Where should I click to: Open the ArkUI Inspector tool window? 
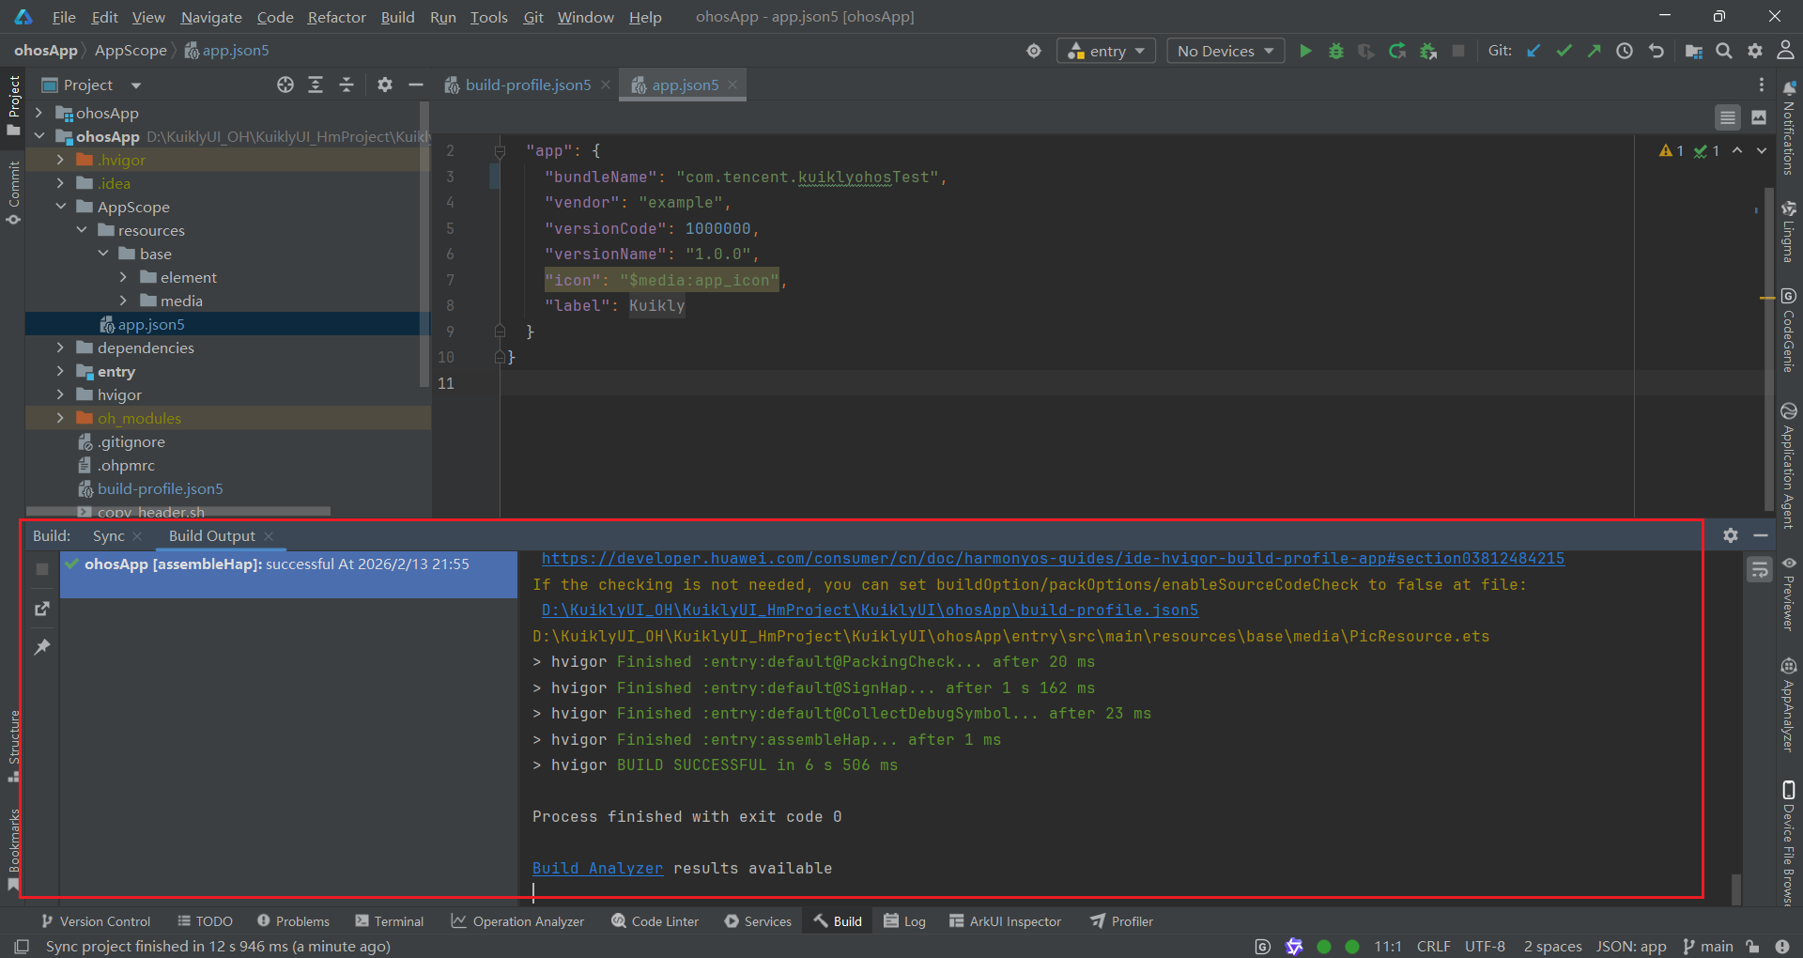click(x=1005, y=921)
